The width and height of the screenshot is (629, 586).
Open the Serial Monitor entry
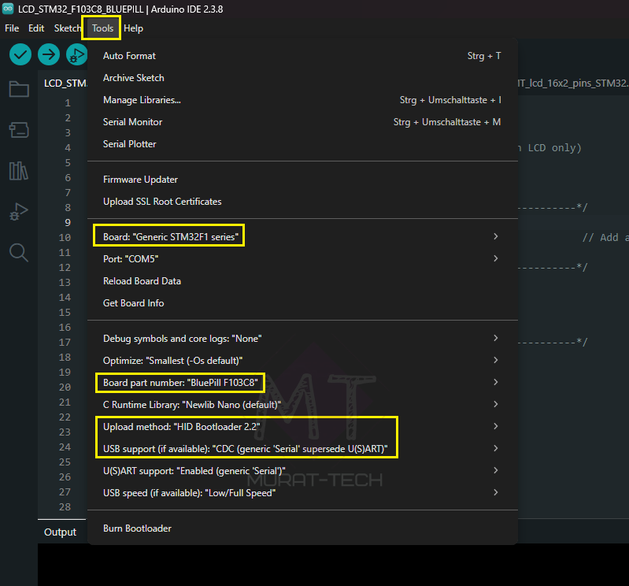point(302,122)
